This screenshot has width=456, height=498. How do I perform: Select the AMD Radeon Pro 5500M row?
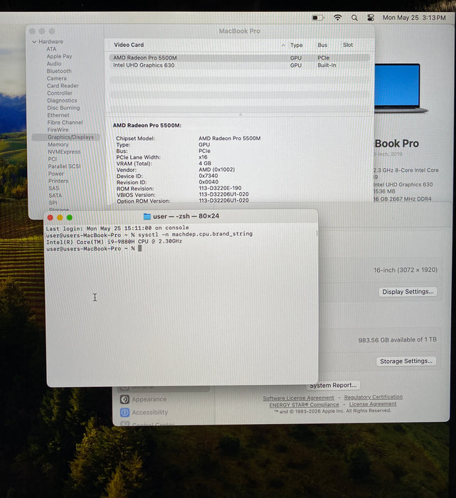(x=240, y=58)
